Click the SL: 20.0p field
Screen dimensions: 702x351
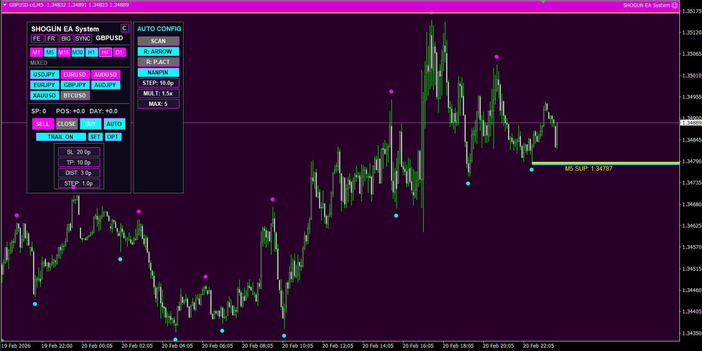click(79, 152)
